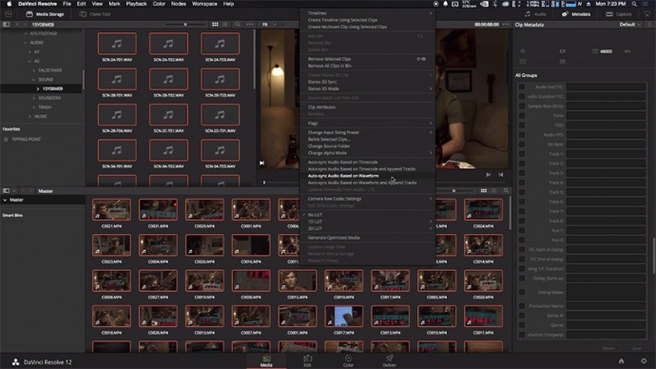Check the Tone checkbox
This screenshot has width=656, height=369.
tap(522, 115)
